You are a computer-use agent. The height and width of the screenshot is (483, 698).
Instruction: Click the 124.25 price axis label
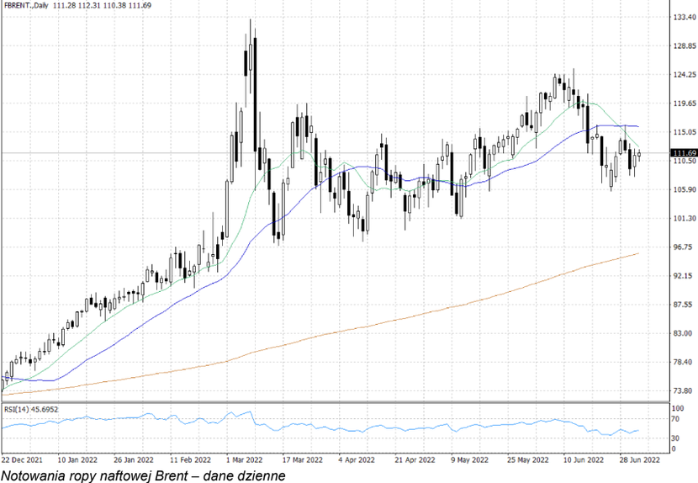point(685,75)
